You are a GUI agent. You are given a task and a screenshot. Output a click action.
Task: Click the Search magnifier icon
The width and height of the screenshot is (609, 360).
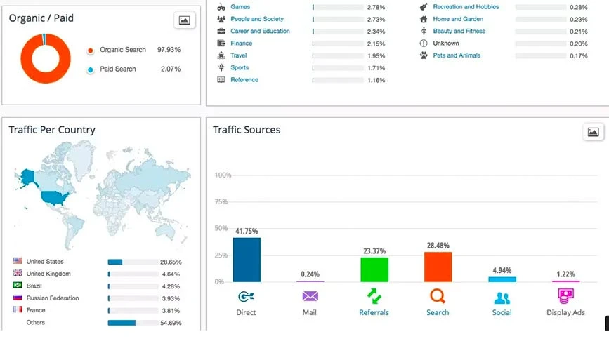click(x=438, y=296)
